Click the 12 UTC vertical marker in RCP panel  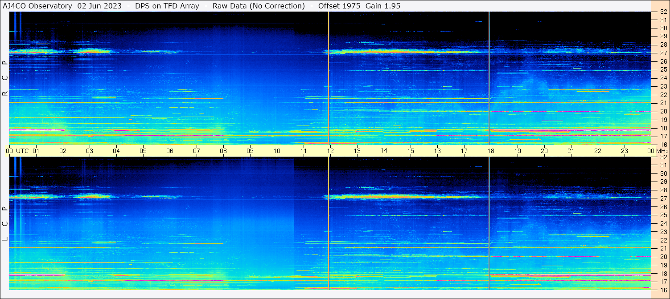pos(329,78)
